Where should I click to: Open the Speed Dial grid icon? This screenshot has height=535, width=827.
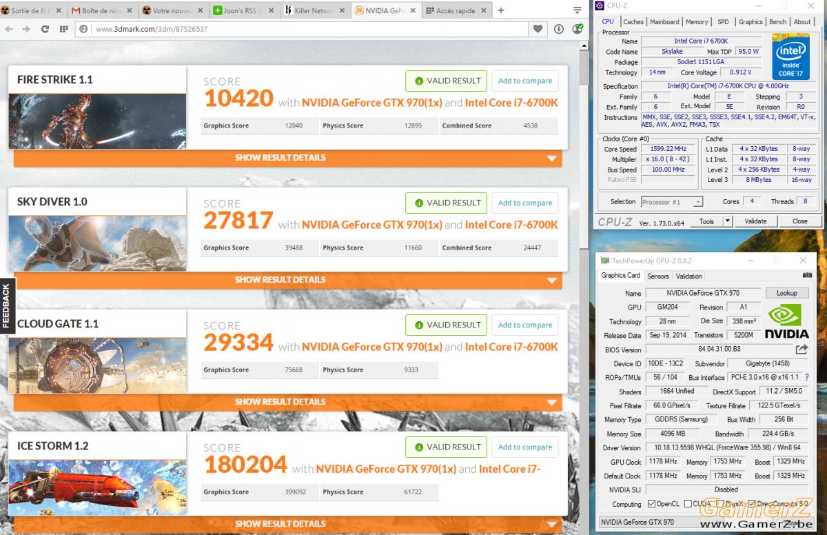(63, 29)
